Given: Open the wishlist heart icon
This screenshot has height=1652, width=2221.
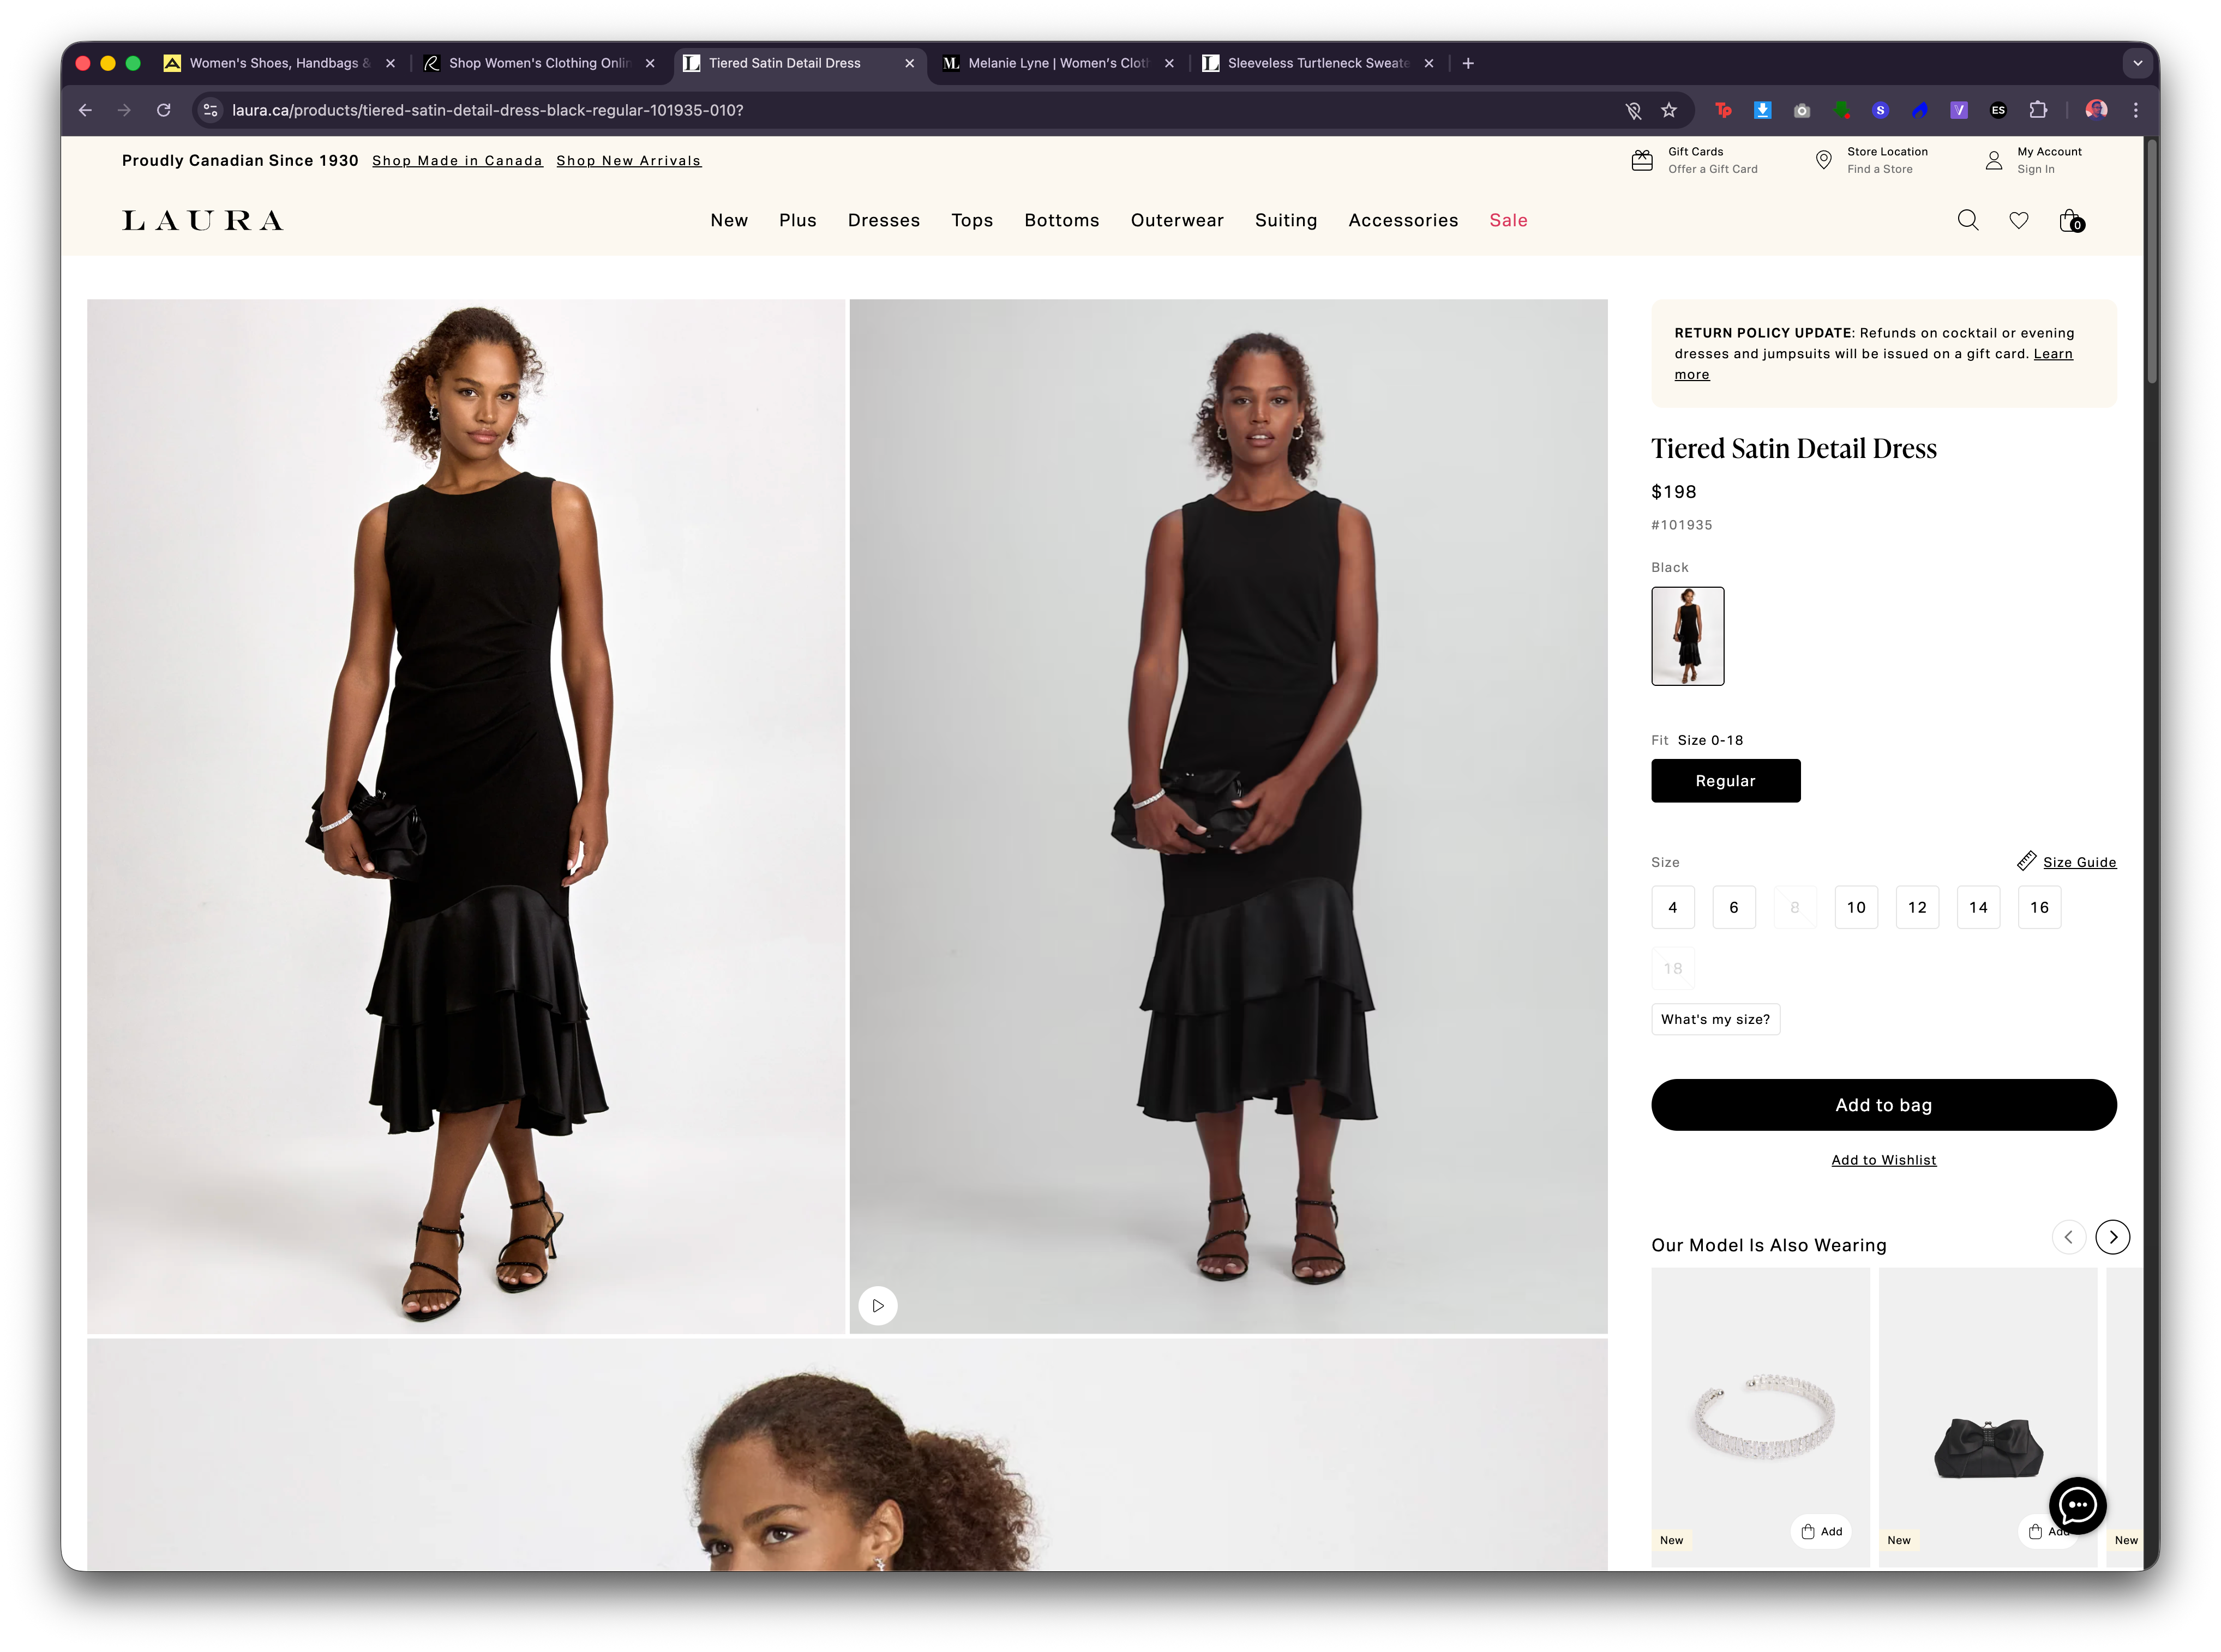Looking at the screenshot, I should [x=2019, y=220].
